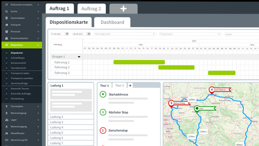Expand the Tourenplan menu arrow

coord(38,107)
